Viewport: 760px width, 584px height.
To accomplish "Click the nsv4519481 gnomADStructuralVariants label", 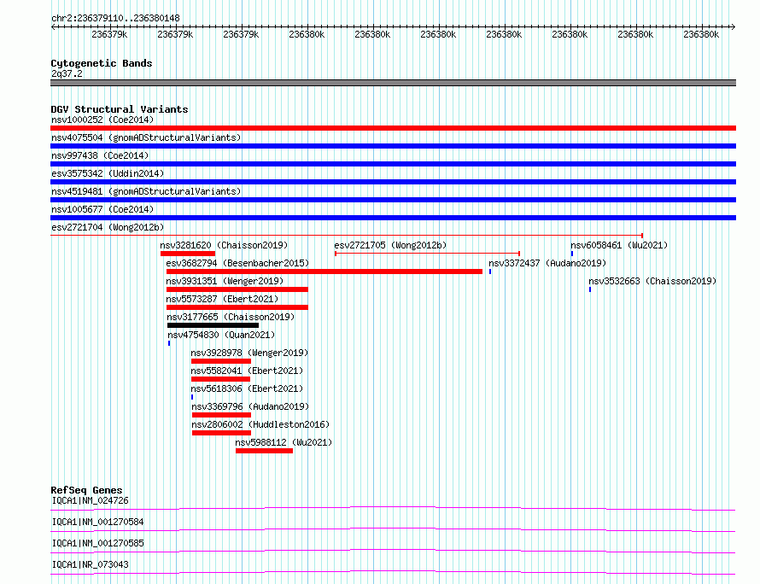I will click(146, 191).
